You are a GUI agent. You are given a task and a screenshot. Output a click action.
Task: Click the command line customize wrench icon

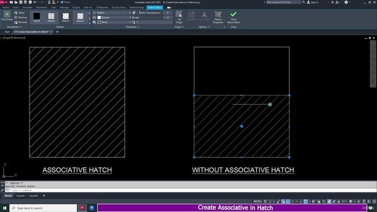pyautogui.click(x=2, y=190)
